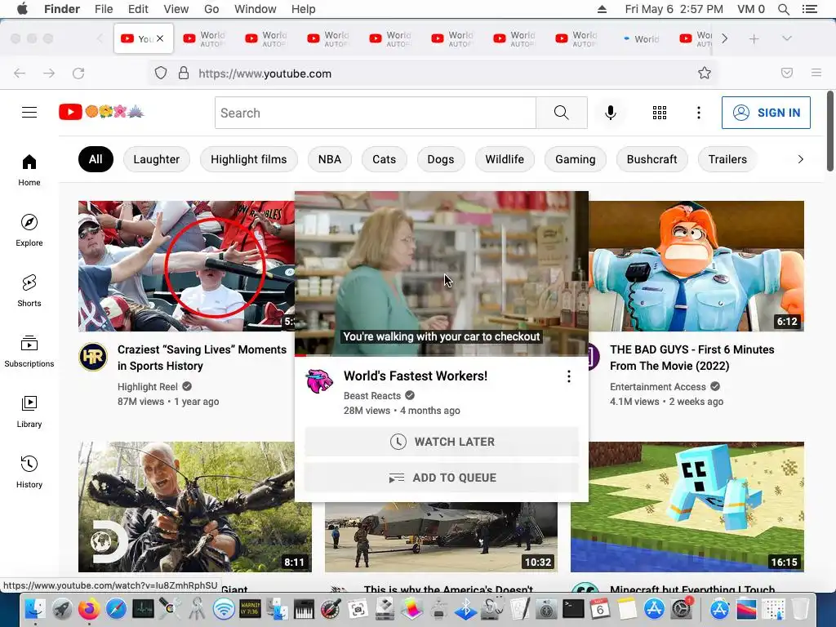Open the list all tabs dropdown
Viewport: 836px width, 627px height.
(x=786, y=38)
